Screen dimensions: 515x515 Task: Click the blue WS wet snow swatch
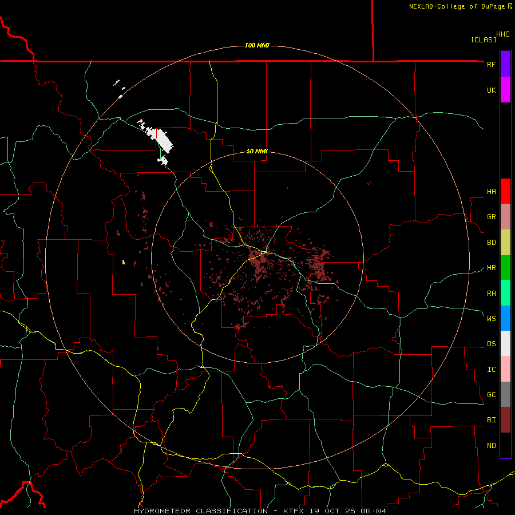(505, 318)
